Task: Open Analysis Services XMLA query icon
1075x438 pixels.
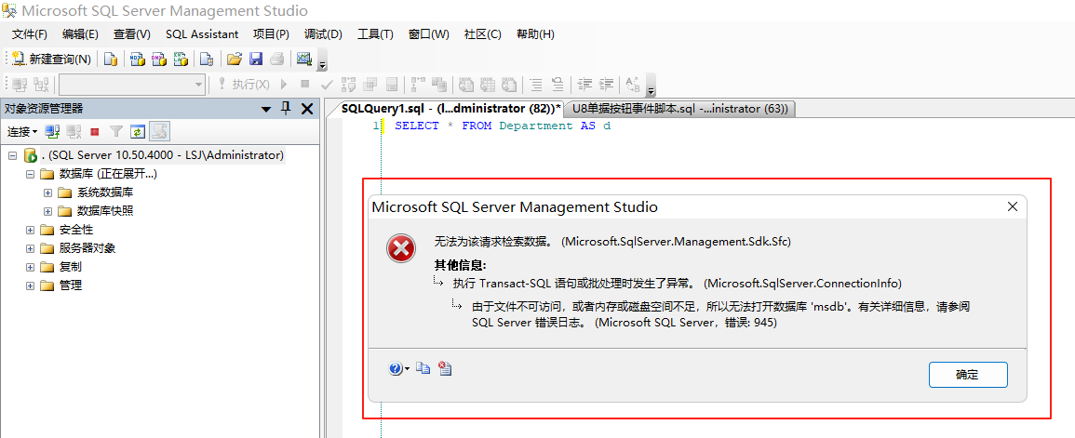Action: 181,60
